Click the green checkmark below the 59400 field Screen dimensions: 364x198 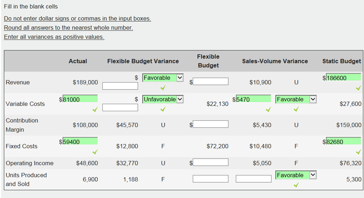pyautogui.click(x=95, y=152)
